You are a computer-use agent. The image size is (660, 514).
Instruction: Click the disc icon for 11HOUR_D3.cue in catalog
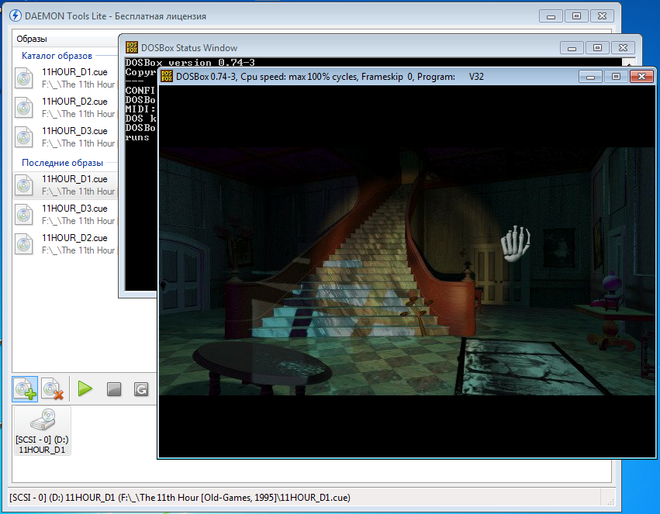(24, 137)
